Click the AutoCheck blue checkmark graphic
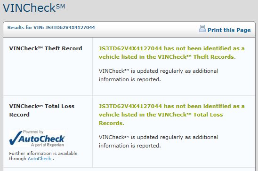This screenshot has width=258, height=171. [16, 138]
